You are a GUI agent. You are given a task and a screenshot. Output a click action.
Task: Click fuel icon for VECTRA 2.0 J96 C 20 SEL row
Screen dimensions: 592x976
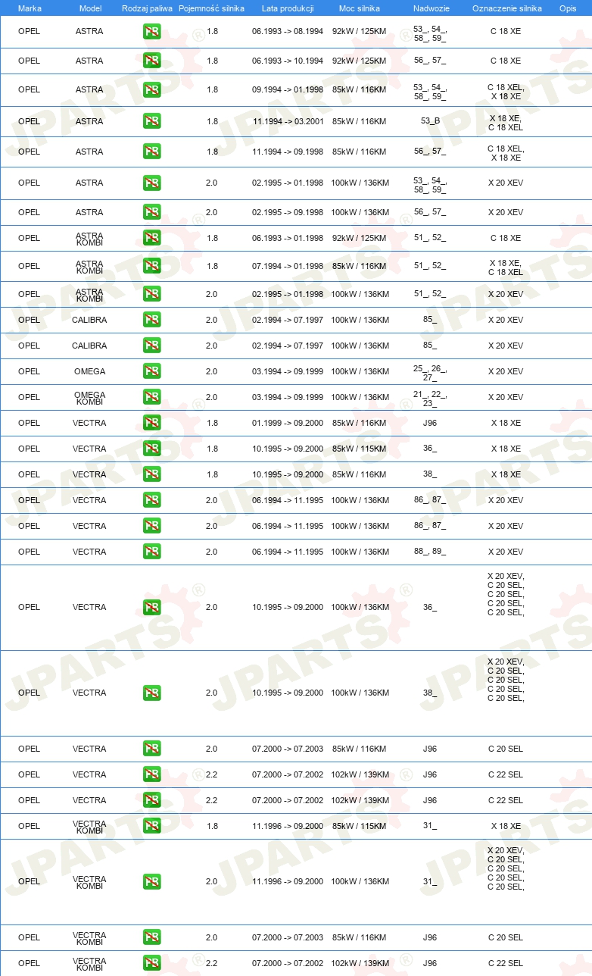point(152,749)
